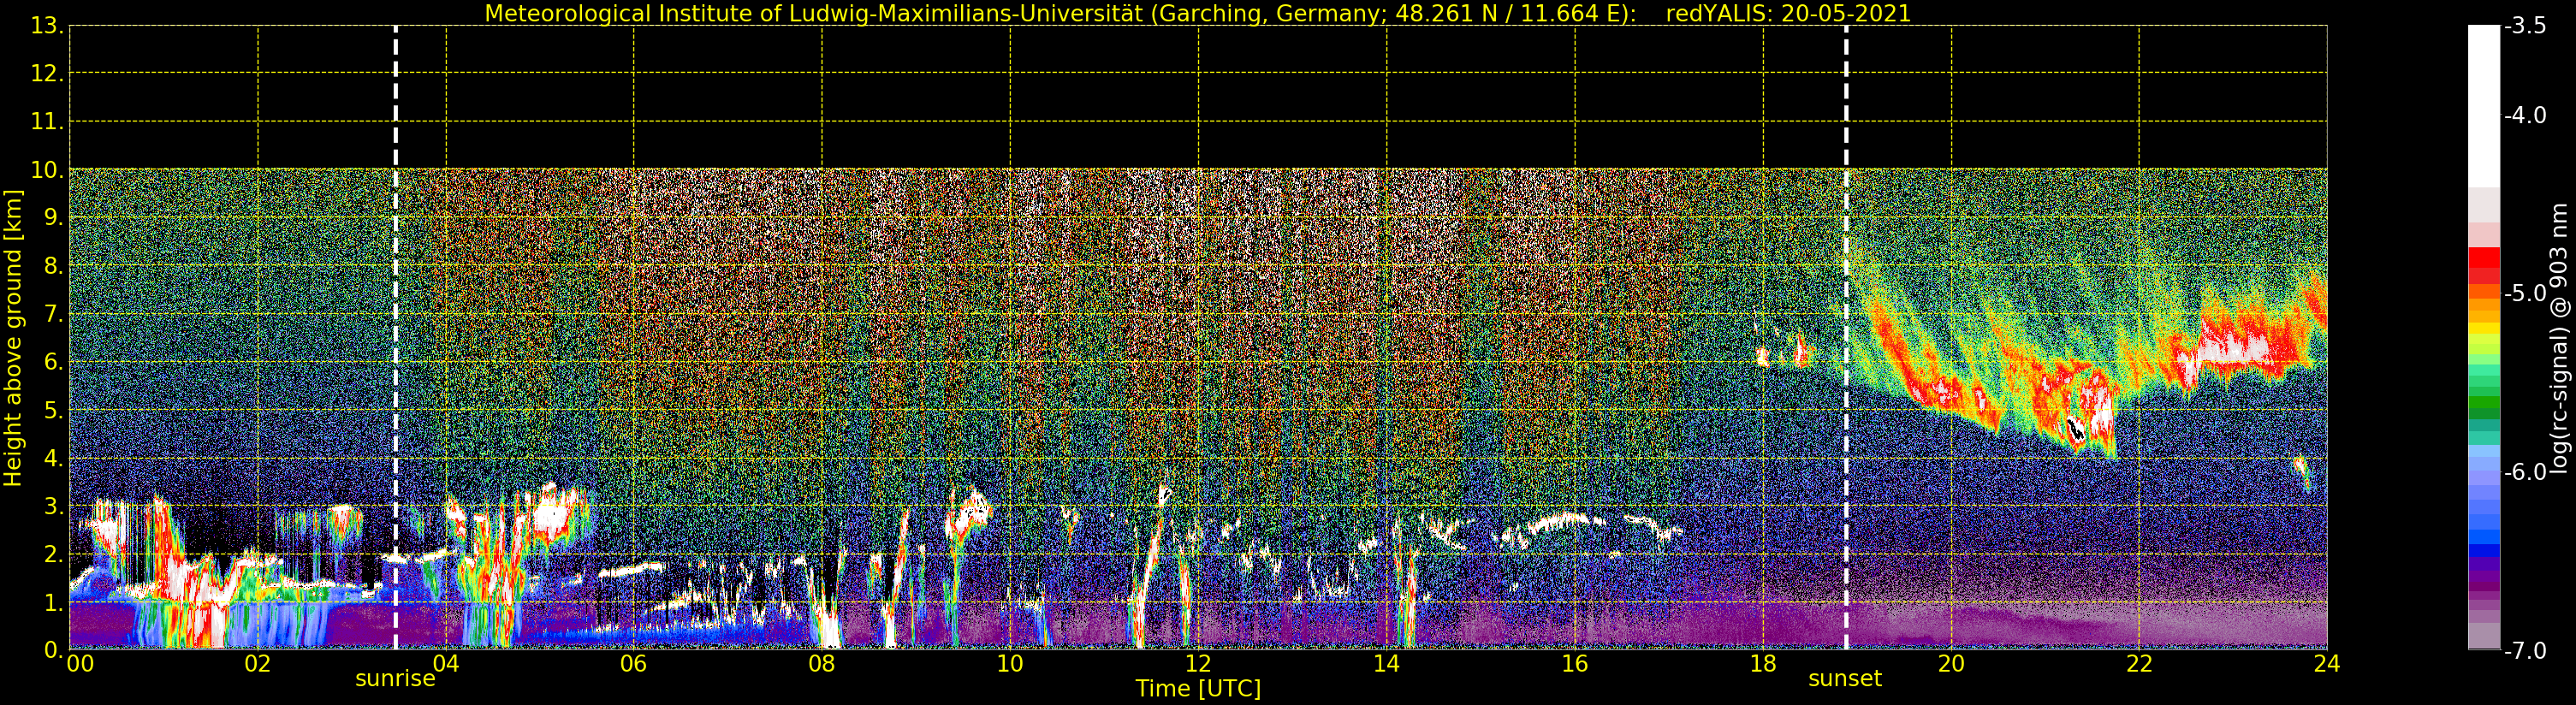2576x705 pixels.
Task: Click the "18" time axis tick label
Action: pyautogui.click(x=1763, y=663)
